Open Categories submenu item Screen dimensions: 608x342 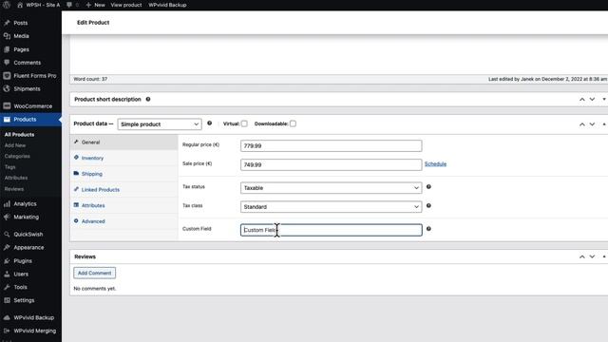tap(17, 156)
